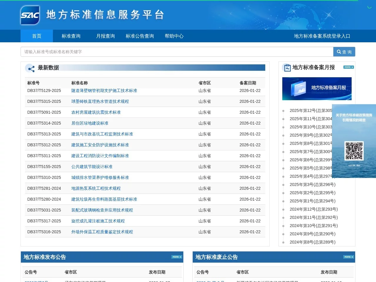Click the keyword search input field

176,52
